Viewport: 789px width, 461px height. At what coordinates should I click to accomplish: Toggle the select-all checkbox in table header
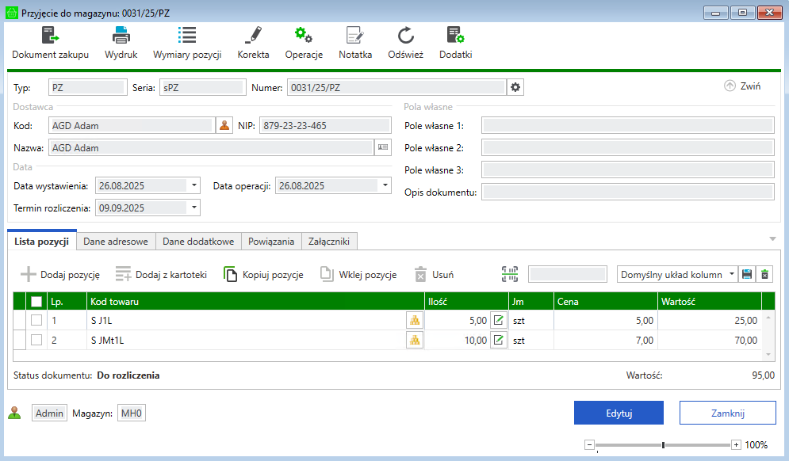[36, 301]
